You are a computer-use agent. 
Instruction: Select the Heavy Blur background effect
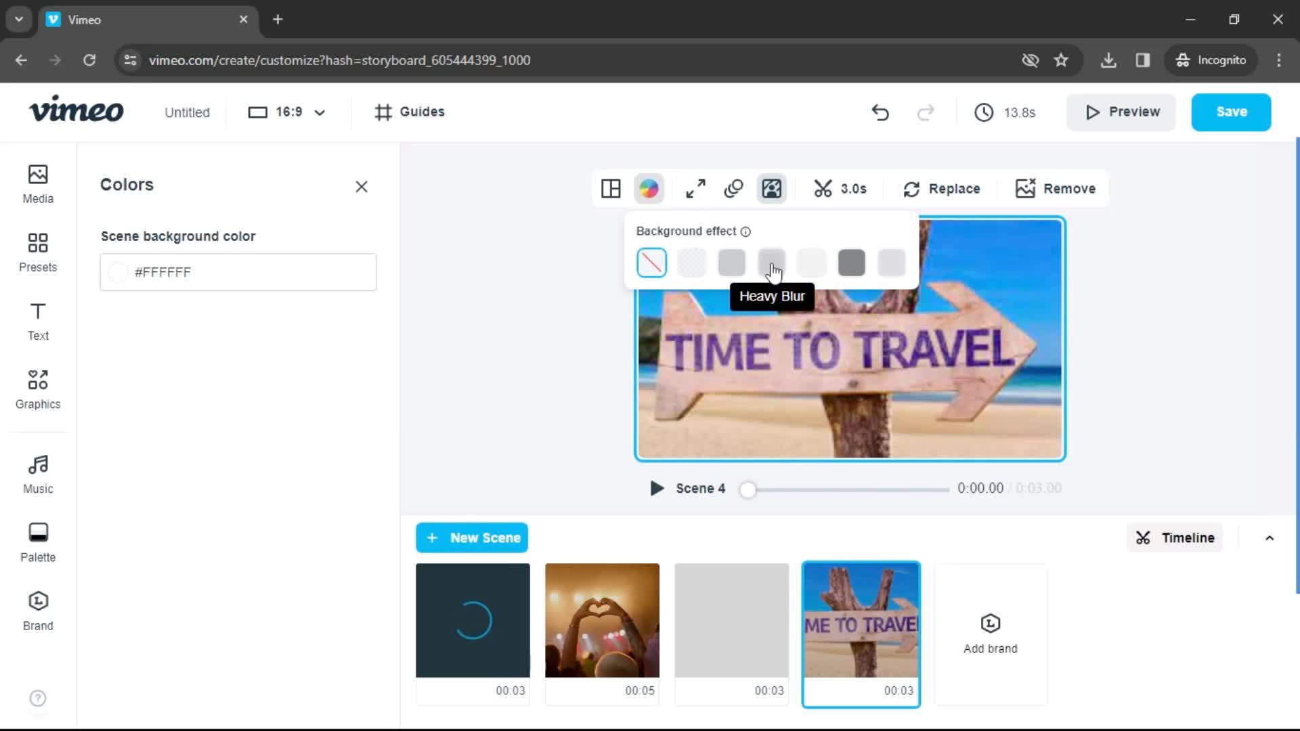coord(771,261)
